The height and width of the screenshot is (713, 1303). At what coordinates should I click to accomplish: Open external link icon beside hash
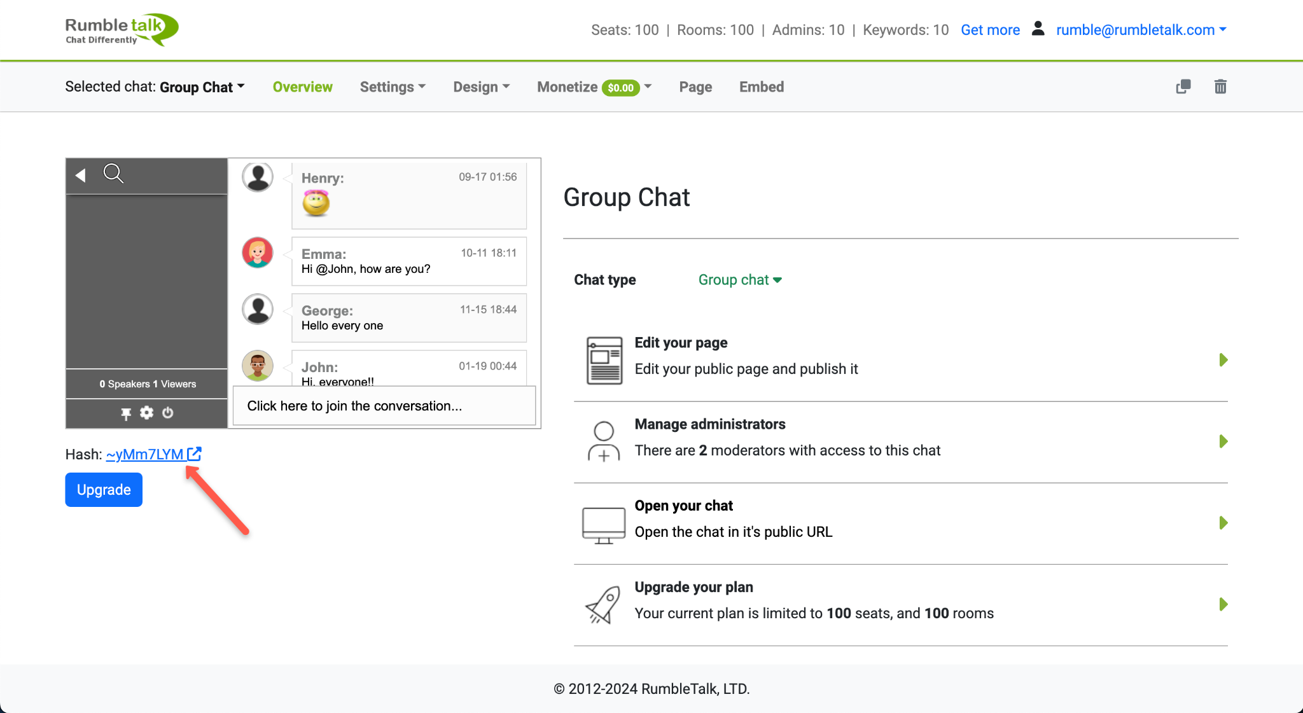point(194,454)
